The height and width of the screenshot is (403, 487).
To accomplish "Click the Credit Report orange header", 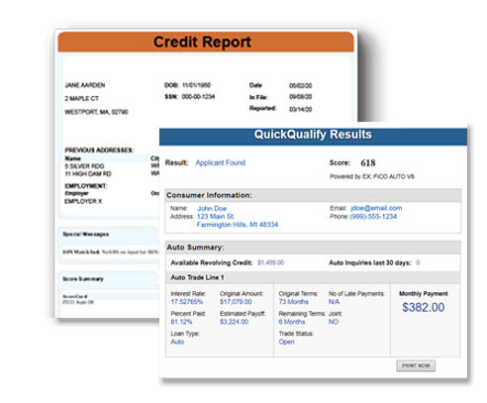I will [x=206, y=42].
